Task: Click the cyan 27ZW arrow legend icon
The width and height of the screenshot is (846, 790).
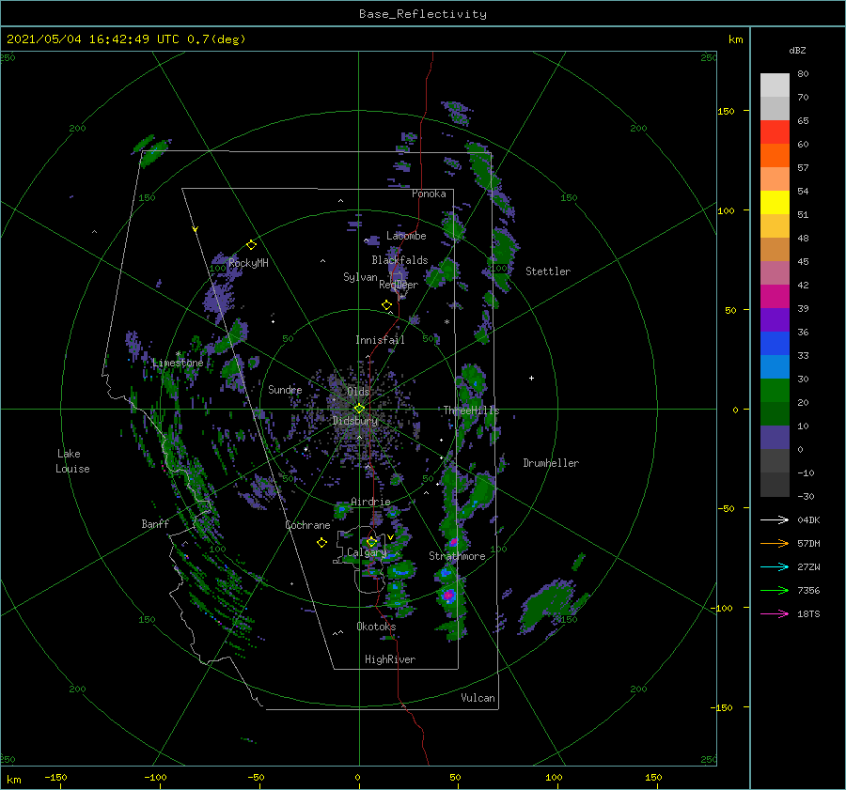Action: (775, 566)
